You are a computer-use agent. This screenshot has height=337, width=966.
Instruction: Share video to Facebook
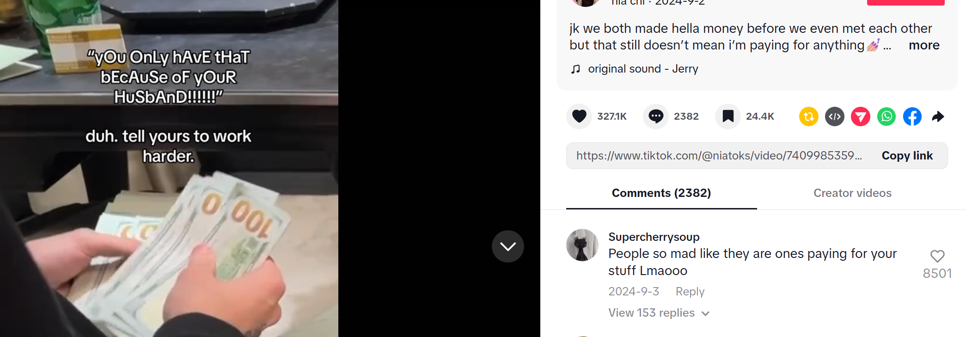tap(912, 116)
